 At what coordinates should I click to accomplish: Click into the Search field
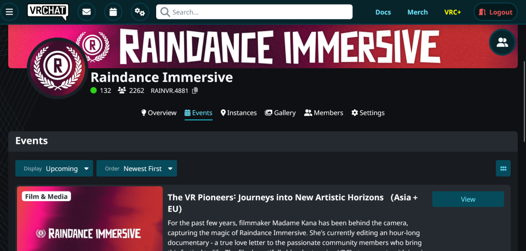tap(254, 12)
